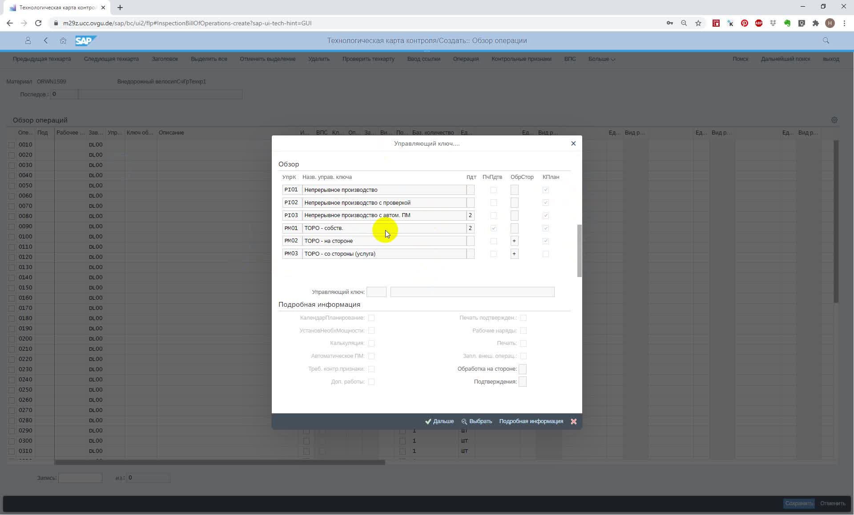
Task: Click Управляющий ключ code input field
Action: coord(376,292)
